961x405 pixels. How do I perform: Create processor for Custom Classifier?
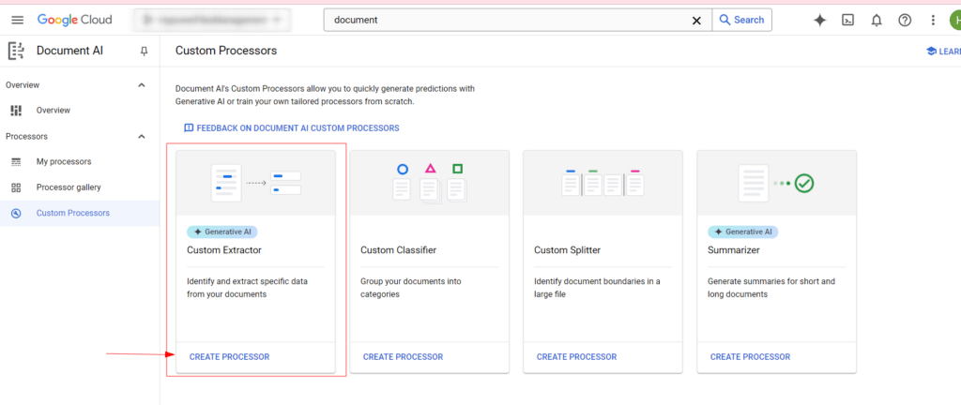403,357
